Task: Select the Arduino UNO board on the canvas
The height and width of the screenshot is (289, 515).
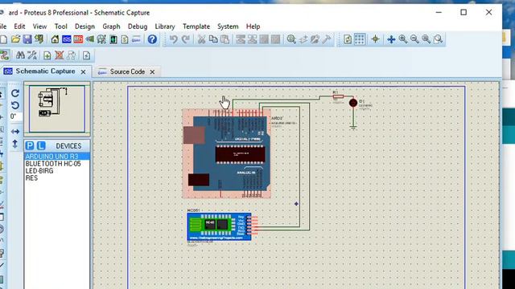Action: tap(227, 153)
